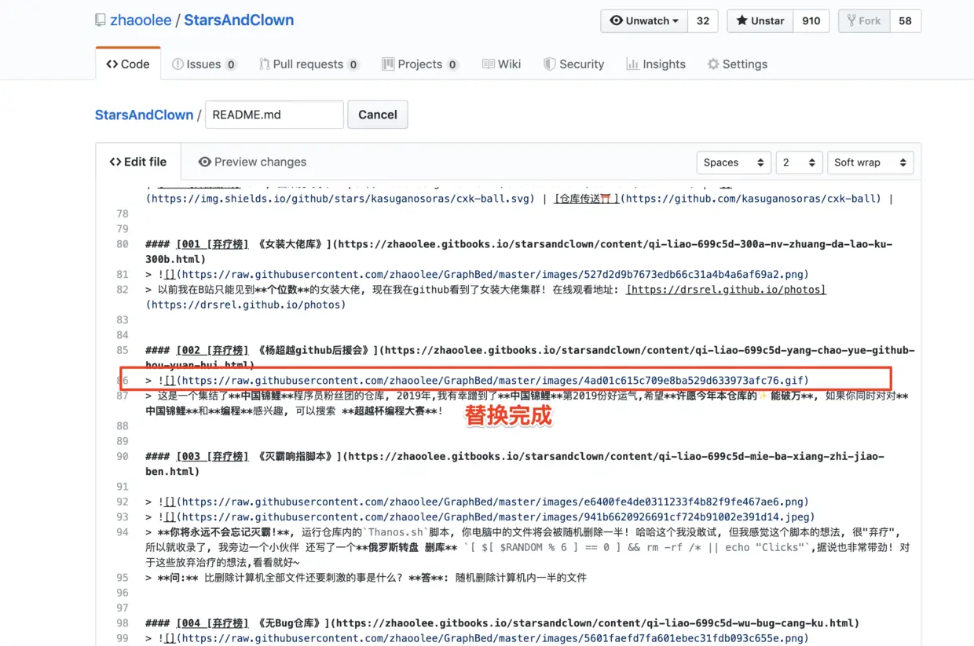Screen dimensions: 974x646
Task: Click the Insights tab graph icon
Action: coord(632,64)
